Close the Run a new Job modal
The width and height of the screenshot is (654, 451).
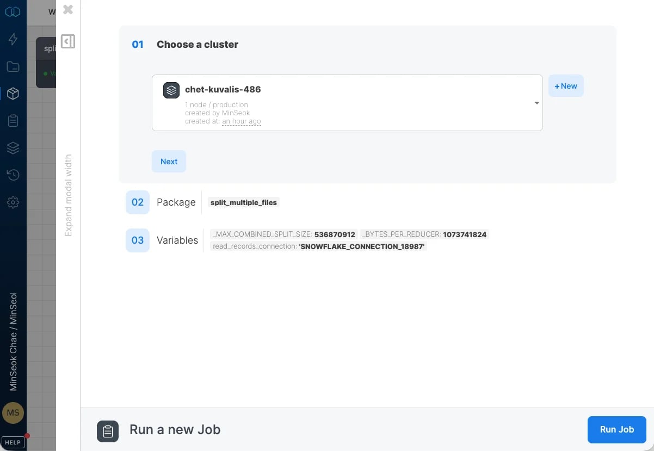pyautogui.click(x=68, y=9)
